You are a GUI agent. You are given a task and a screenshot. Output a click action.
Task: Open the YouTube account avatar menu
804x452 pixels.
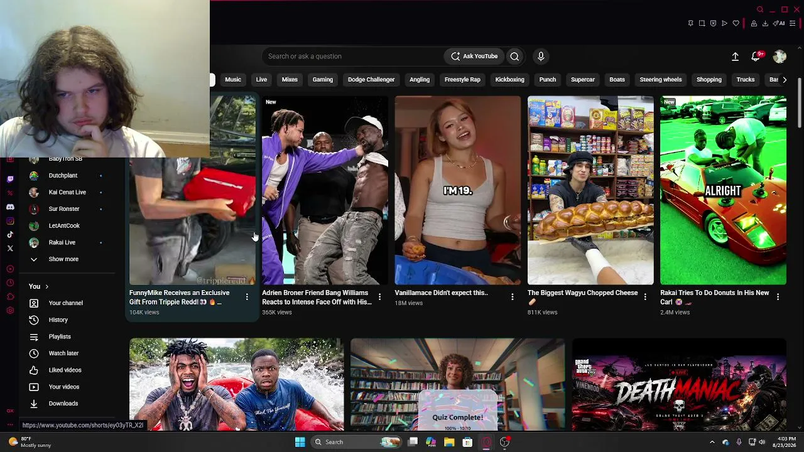click(x=780, y=56)
